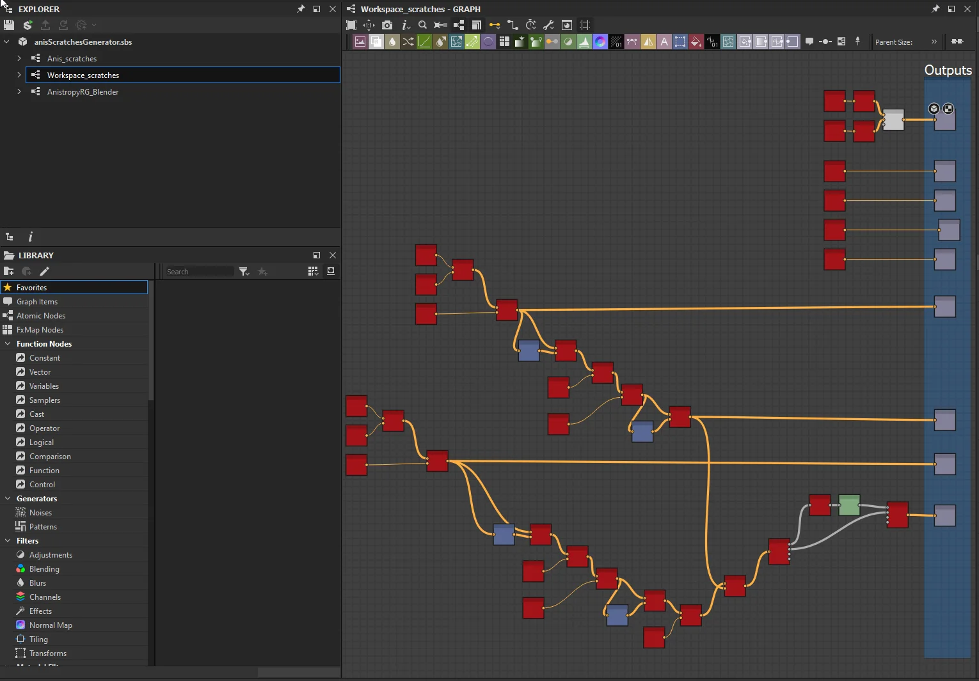
Task: Open the wrench tools menu in graph toolbar
Action: [549, 25]
